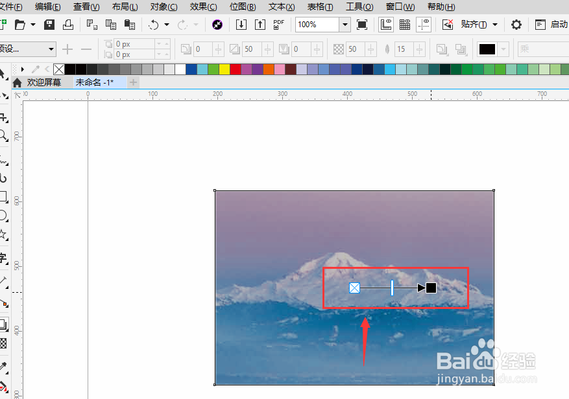Toggle the Show Rulers button

tap(386, 25)
